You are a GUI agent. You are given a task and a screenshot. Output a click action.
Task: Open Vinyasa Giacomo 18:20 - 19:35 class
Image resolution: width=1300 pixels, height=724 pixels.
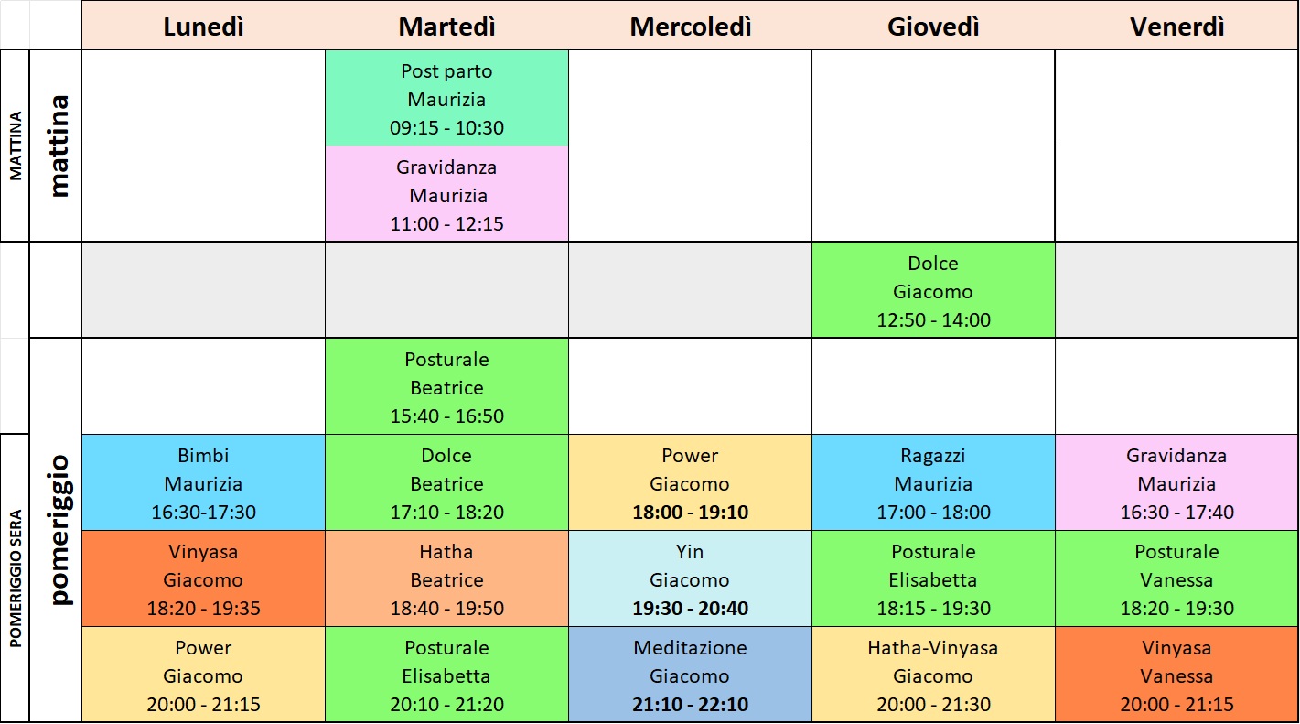203,578
